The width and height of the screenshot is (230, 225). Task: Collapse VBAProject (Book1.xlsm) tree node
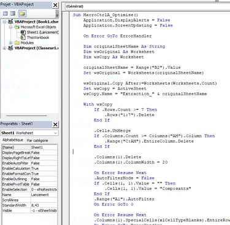[x=4, y=22]
